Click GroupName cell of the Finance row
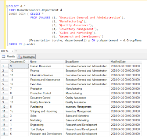Screen dimensions: 147x139 click(87, 71)
